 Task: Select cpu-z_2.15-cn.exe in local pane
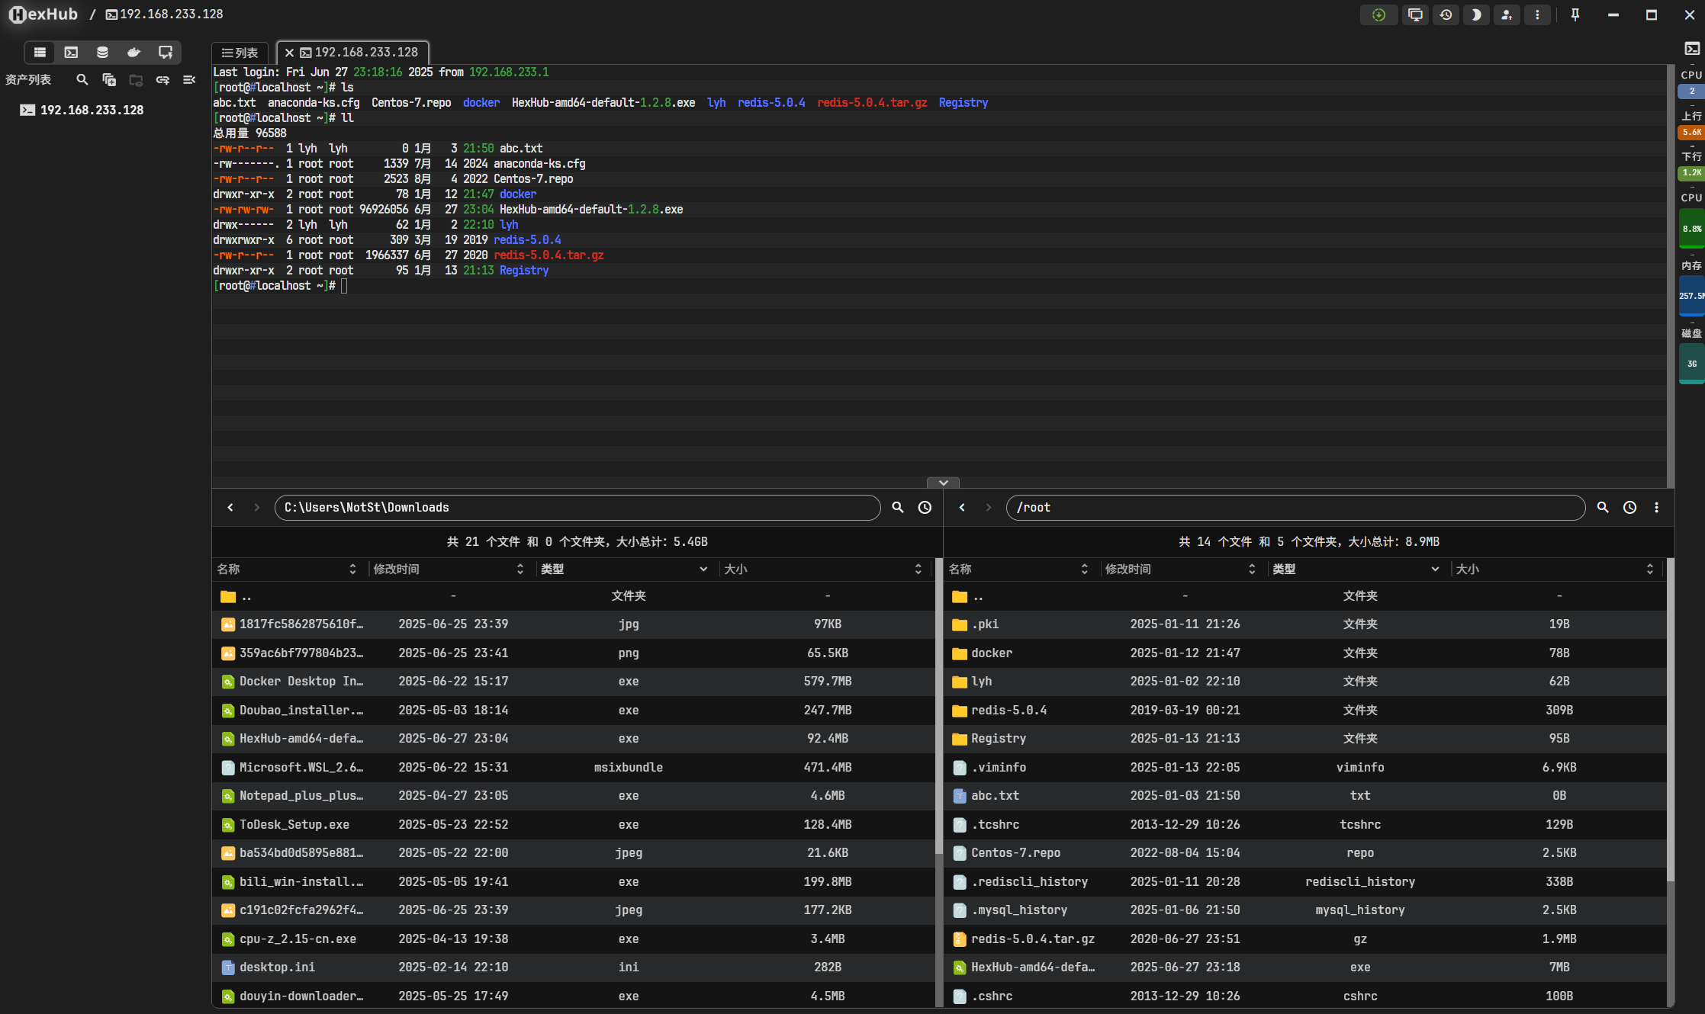(574, 939)
